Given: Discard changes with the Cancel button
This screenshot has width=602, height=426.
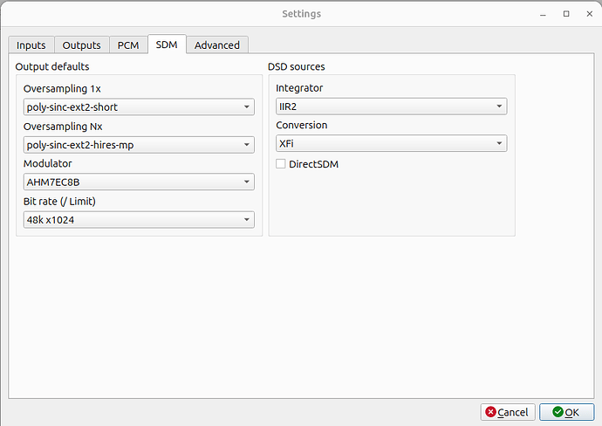Looking at the screenshot, I should pyautogui.click(x=508, y=412).
